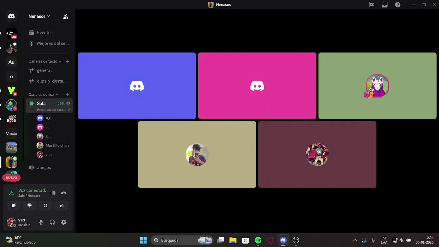Screen dimensions: 439x247
Task: Add channel with plus next to Canales de texto
Action: coord(68,61)
